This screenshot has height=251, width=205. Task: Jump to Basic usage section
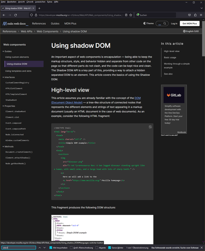tap(170, 58)
